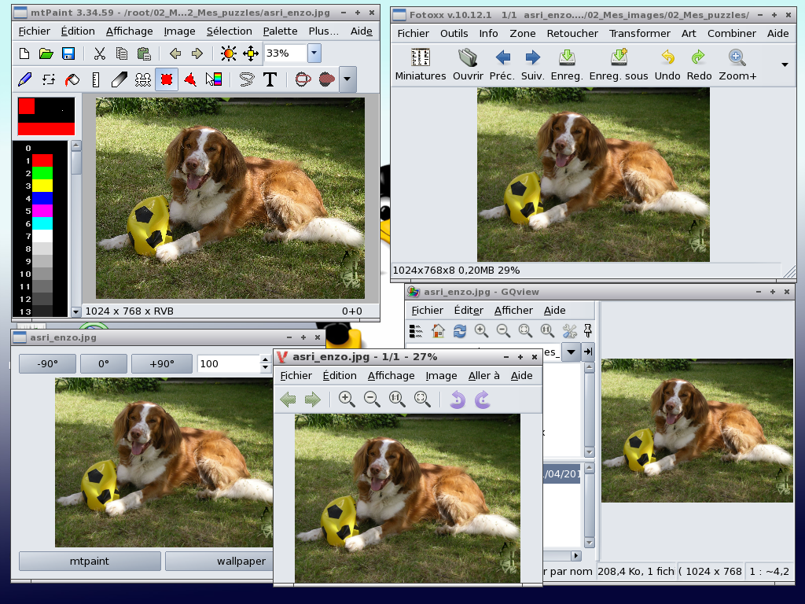Select the Flood Fill bucket in mtPaint

[72, 79]
